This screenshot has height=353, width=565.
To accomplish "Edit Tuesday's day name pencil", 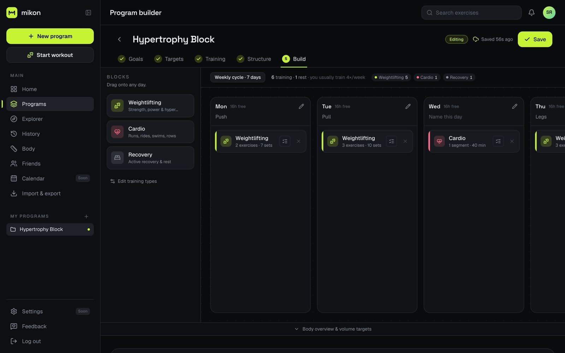I will coord(408,106).
